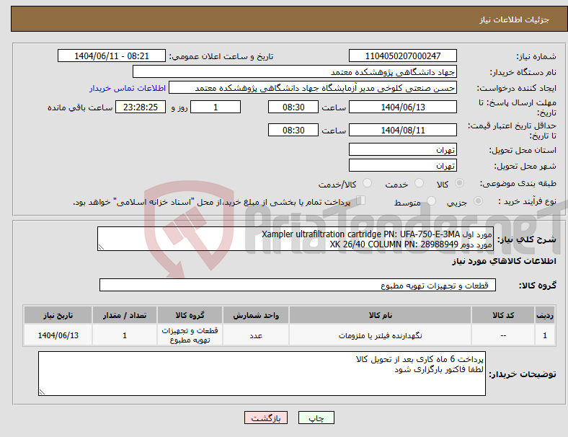The width and height of the screenshot is (568, 437).
Task: Click the goods code cell showing --
Action: 503,335
